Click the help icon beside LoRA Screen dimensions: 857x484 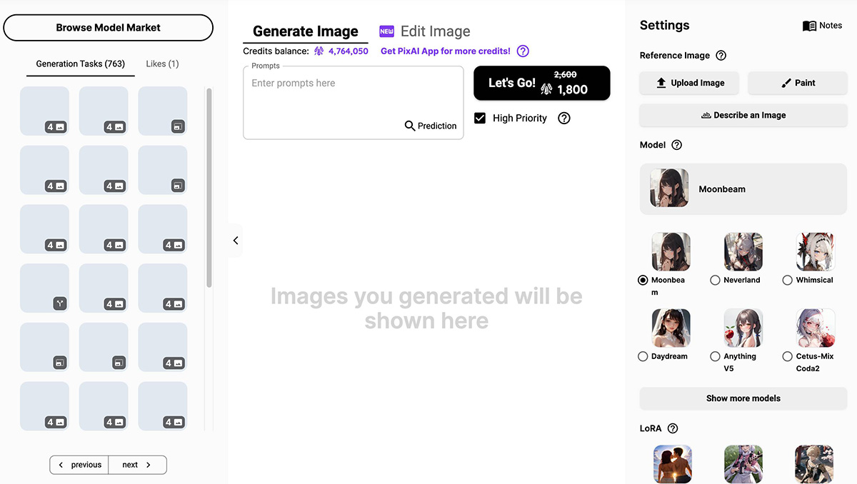(672, 429)
